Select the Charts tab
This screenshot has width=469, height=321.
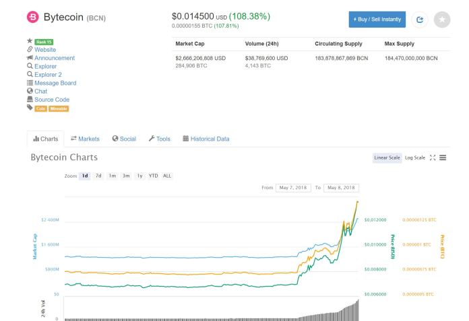(x=45, y=139)
